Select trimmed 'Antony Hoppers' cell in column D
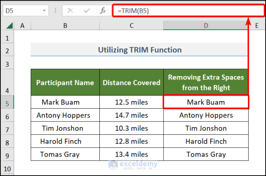266x176 pixels. (206, 115)
